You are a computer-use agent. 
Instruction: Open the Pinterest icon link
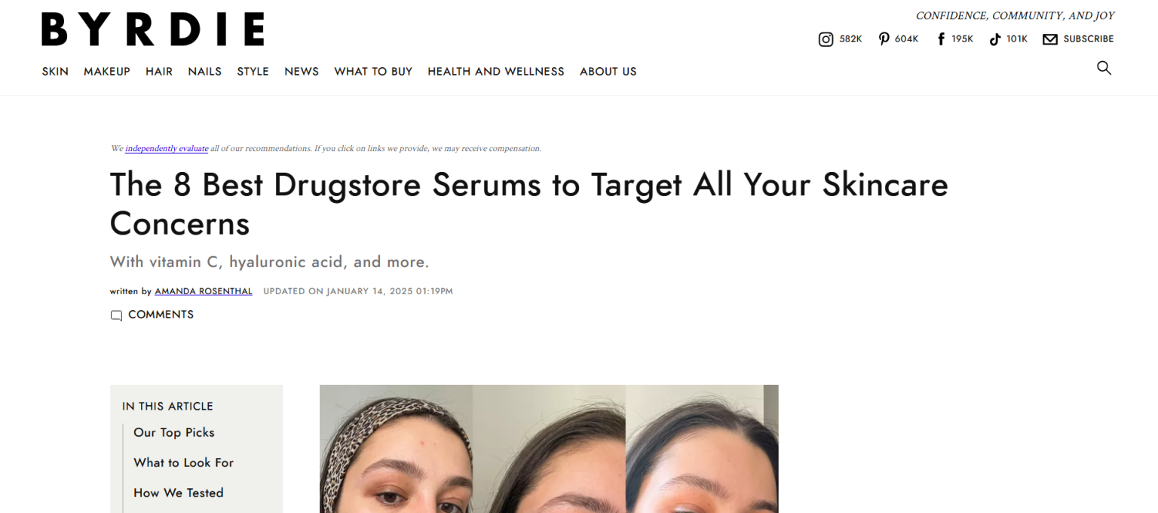pos(884,39)
